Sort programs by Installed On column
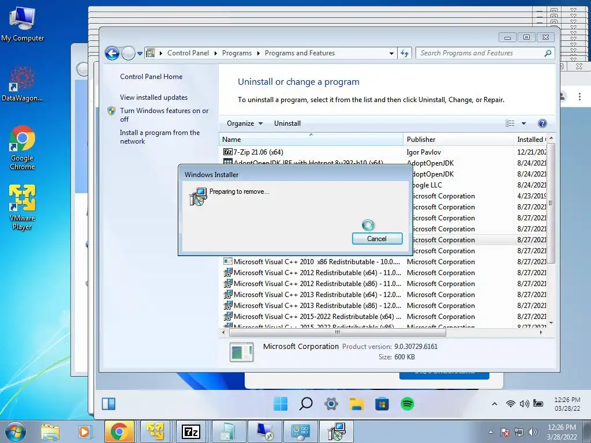Image resolution: width=591 pixels, height=443 pixels. point(531,140)
